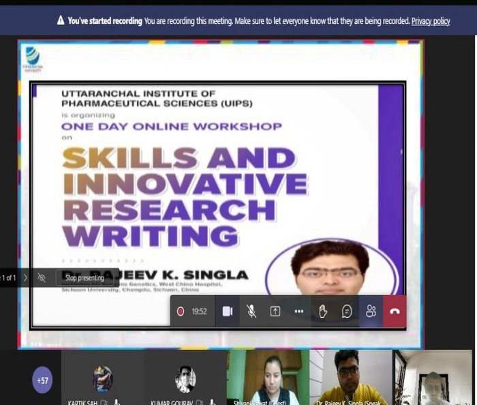This screenshot has height=405, width=477.
Task: Click Dr. Rajeev K. Singla video tile
Action: pyautogui.click(x=350, y=377)
